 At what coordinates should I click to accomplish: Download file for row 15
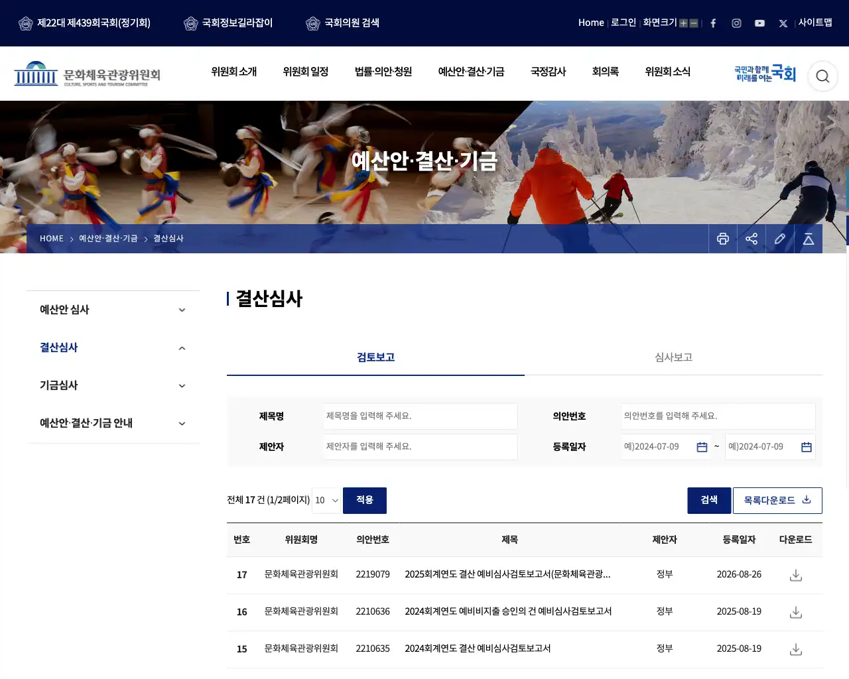[796, 649]
